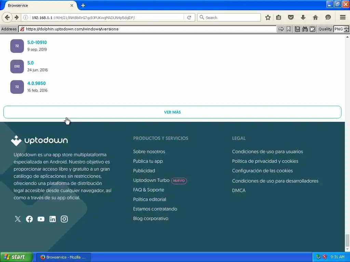Open the Windows start menu
The image size is (350, 262).
[x=16, y=257]
